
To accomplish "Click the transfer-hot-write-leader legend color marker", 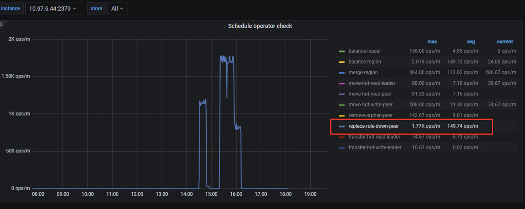I will click(341, 147).
